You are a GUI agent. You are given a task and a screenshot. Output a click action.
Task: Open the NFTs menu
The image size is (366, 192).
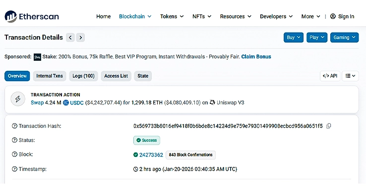[202, 16]
